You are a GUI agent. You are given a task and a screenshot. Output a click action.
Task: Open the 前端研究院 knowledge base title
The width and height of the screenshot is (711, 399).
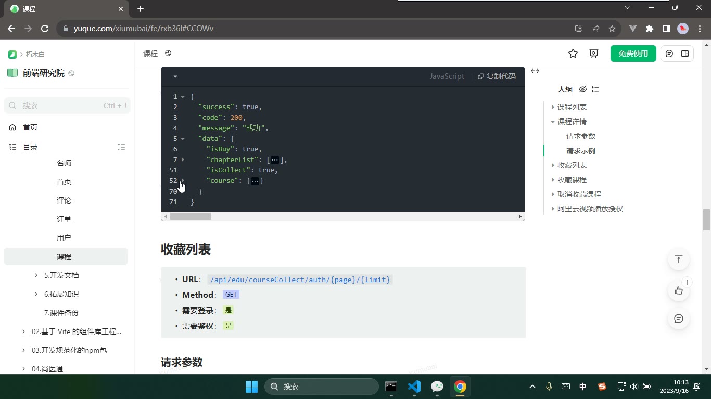coord(44,73)
